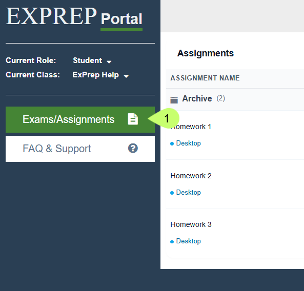
Task: Click the blue dot beside Homework 1 Desktop
Action: pyautogui.click(x=172, y=143)
